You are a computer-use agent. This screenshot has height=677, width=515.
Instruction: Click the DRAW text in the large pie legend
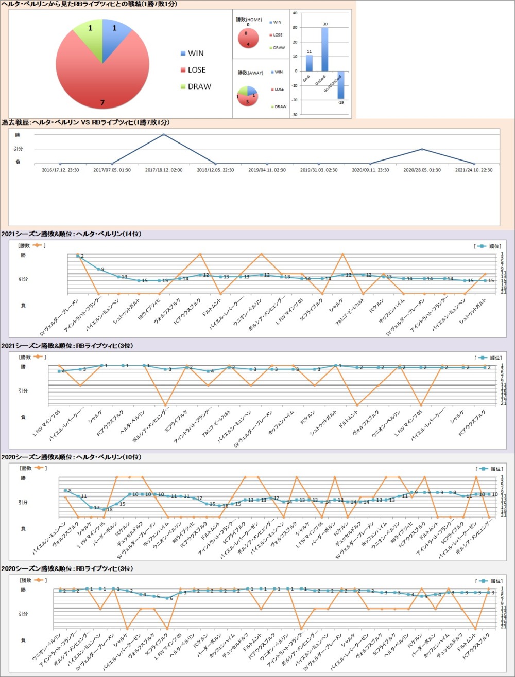(x=199, y=86)
